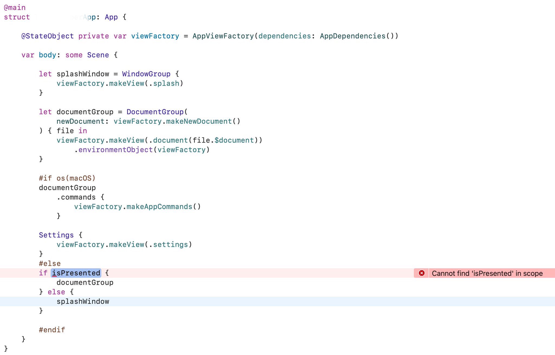This screenshot has width=555, height=355.
Task: Click the .environmentObject modifier
Action: click(x=114, y=150)
